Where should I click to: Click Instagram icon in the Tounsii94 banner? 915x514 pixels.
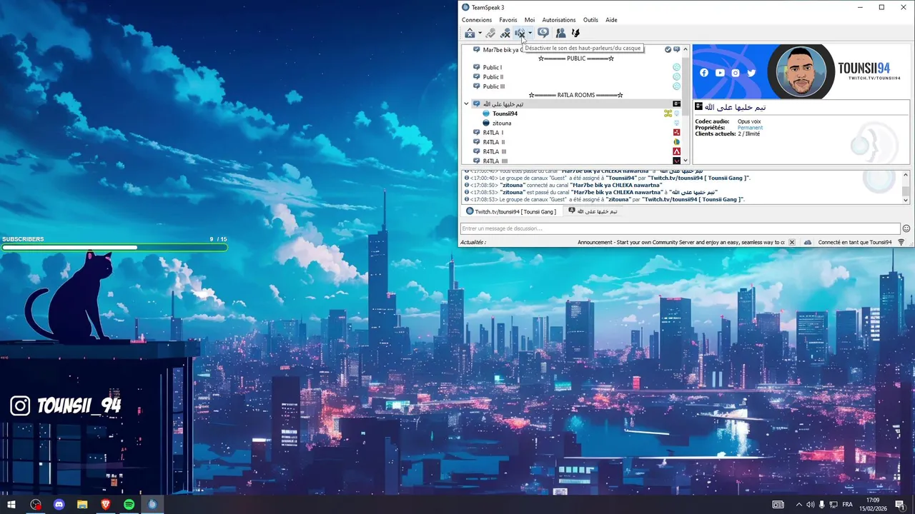click(x=736, y=73)
